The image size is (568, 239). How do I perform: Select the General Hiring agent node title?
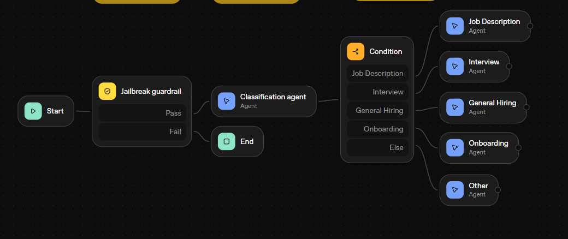pos(493,103)
